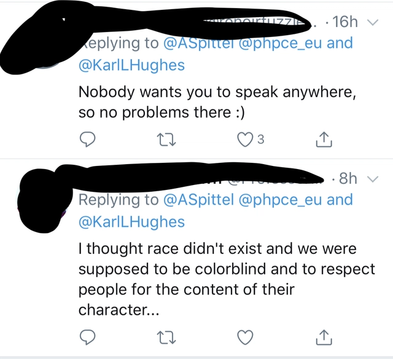Open @KarlLHughes mention in the first tweet
This screenshot has width=393, height=359.
(131, 65)
